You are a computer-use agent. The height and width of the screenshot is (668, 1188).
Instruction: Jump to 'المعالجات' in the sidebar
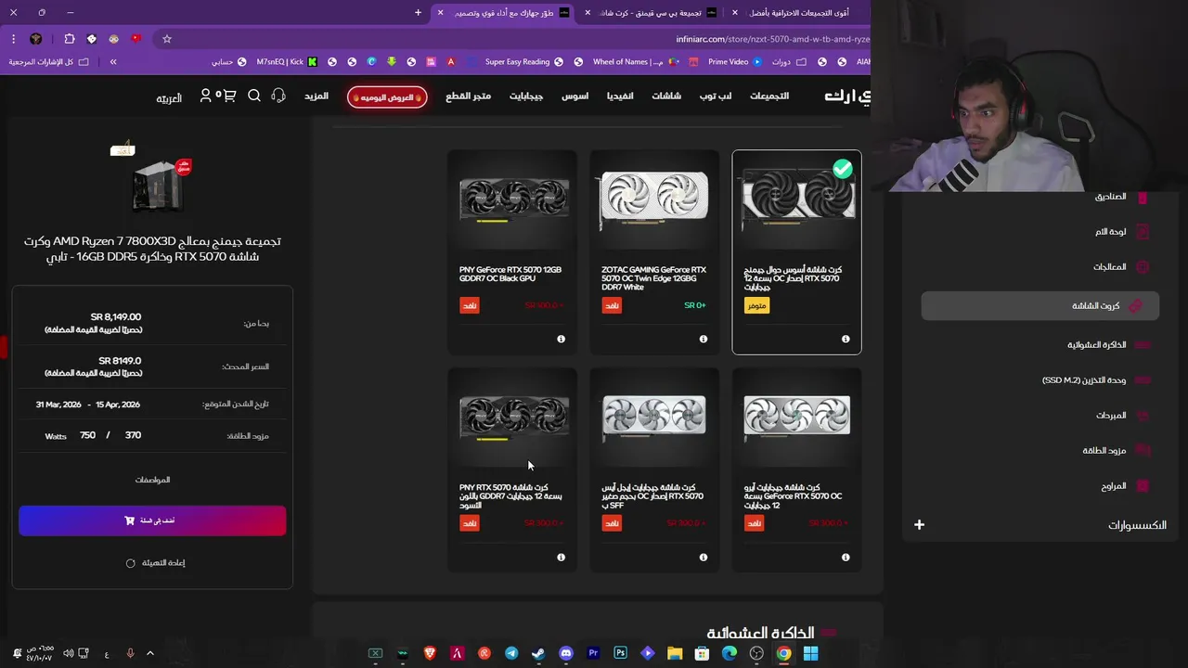click(1110, 267)
